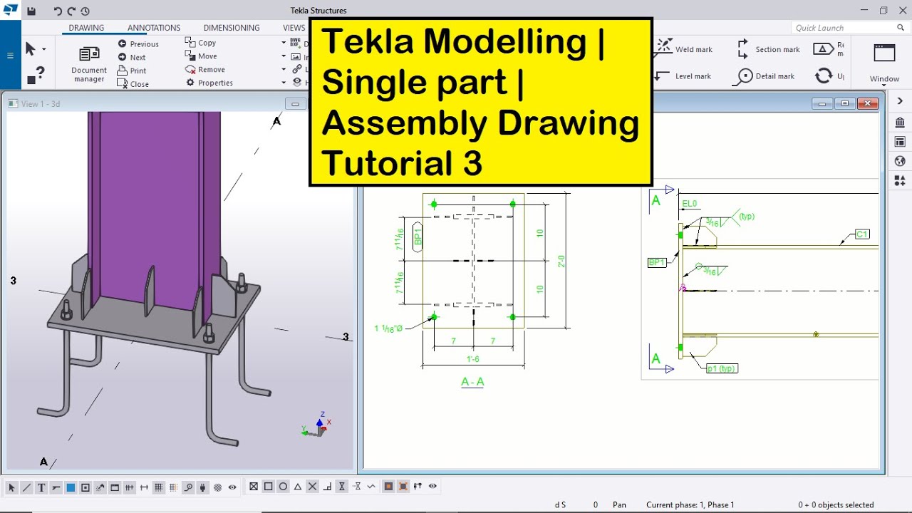
Task: Open the Applications & components catalog icon
Action: click(900, 123)
